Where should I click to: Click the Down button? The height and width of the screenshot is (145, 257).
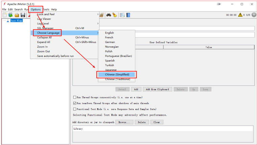coord(205,89)
